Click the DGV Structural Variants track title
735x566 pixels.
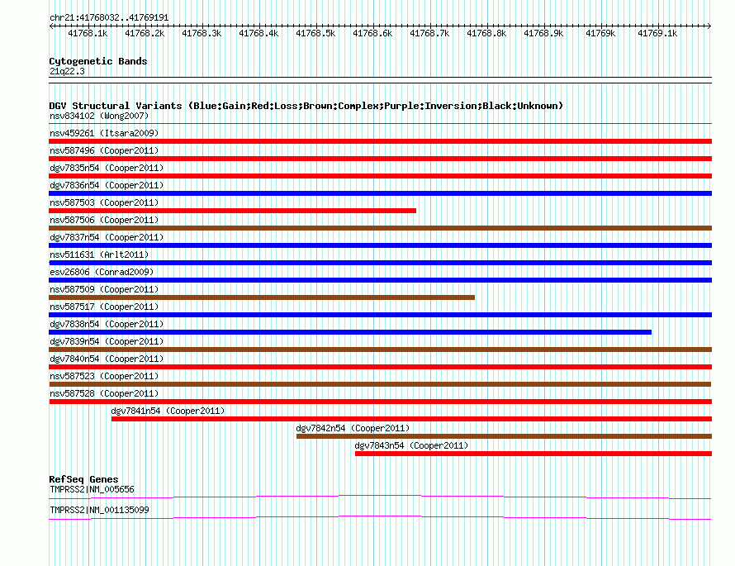(306, 106)
